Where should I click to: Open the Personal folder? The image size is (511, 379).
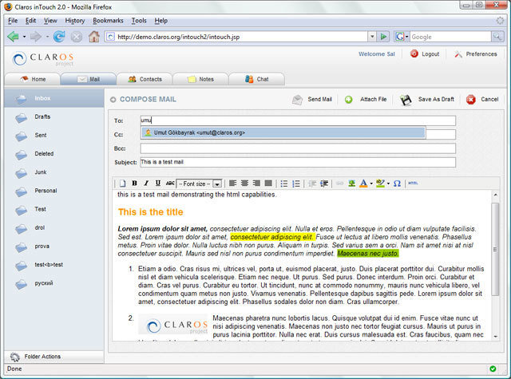click(x=54, y=191)
